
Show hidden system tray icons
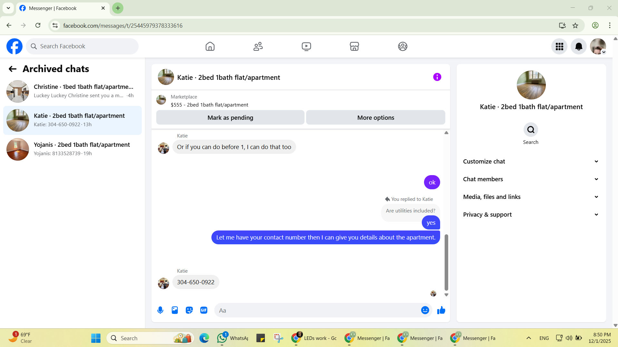coord(528,338)
